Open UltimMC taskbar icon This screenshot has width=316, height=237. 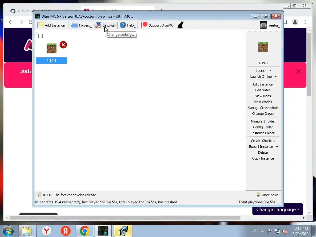tap(103, 231)
